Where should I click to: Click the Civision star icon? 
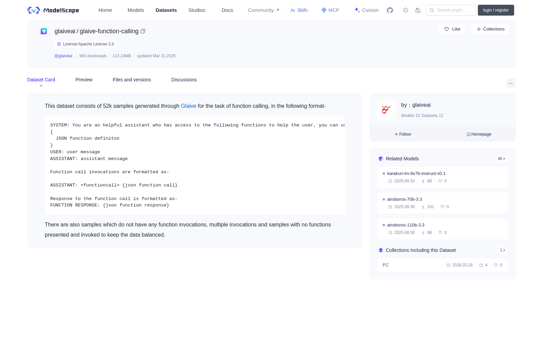pyautogui.click(x=357, y=10)
